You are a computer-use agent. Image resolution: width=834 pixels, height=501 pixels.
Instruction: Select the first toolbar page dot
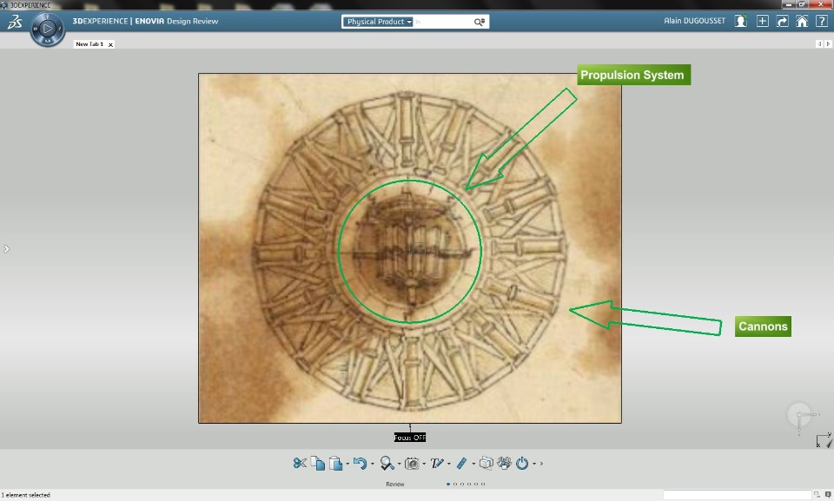pyautogui.click(x=448, y=484)
